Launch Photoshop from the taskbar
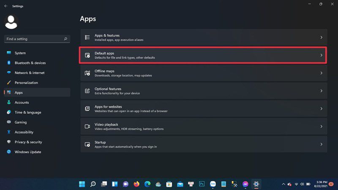Viewport: 338px width, 190px height. (x=202, y=184)
